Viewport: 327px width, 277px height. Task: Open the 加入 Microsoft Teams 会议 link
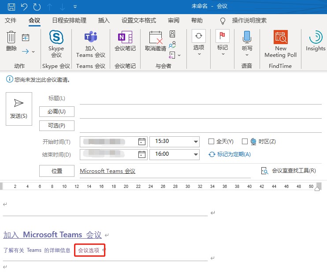click(52, 235)
